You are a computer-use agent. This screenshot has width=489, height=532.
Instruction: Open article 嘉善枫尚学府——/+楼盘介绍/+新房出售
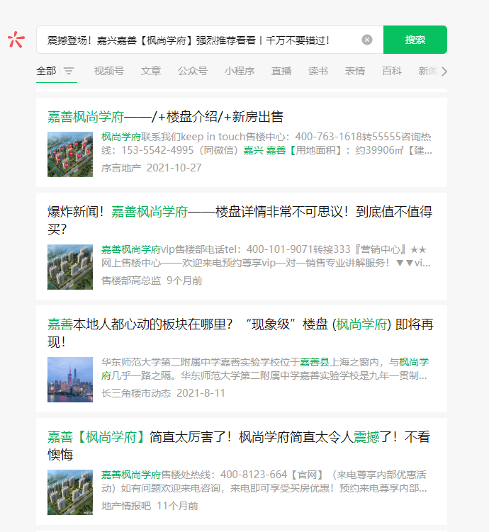pos(165,117)
